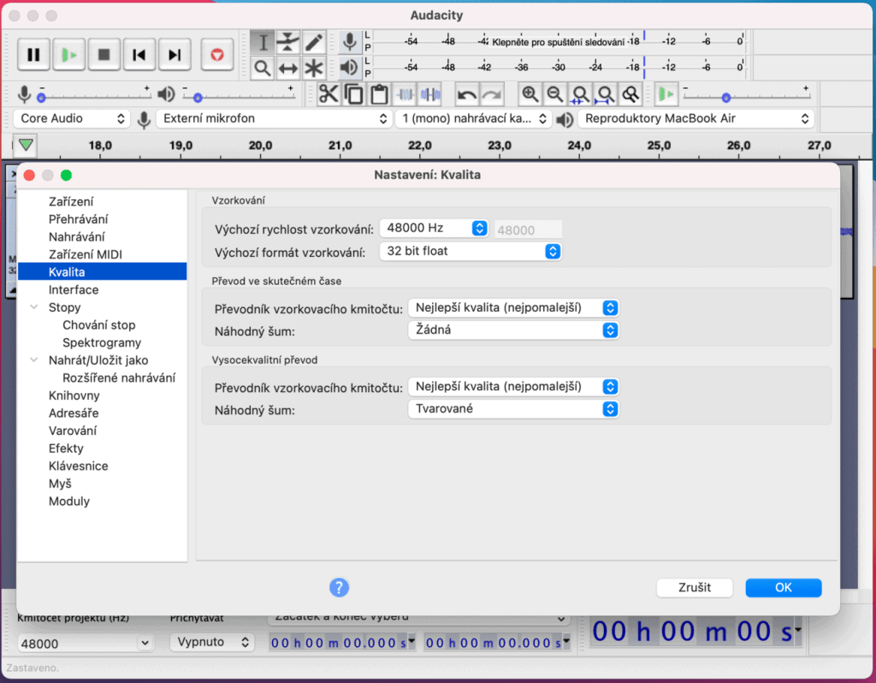Start recording with the red Record button
876x683 pixels.
[x=216, y=54]
